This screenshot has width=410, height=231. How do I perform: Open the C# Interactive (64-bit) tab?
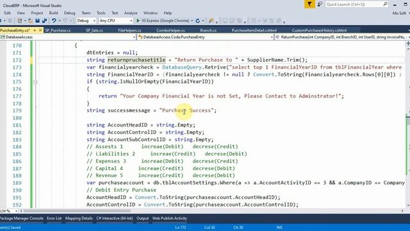click(114, 218)
